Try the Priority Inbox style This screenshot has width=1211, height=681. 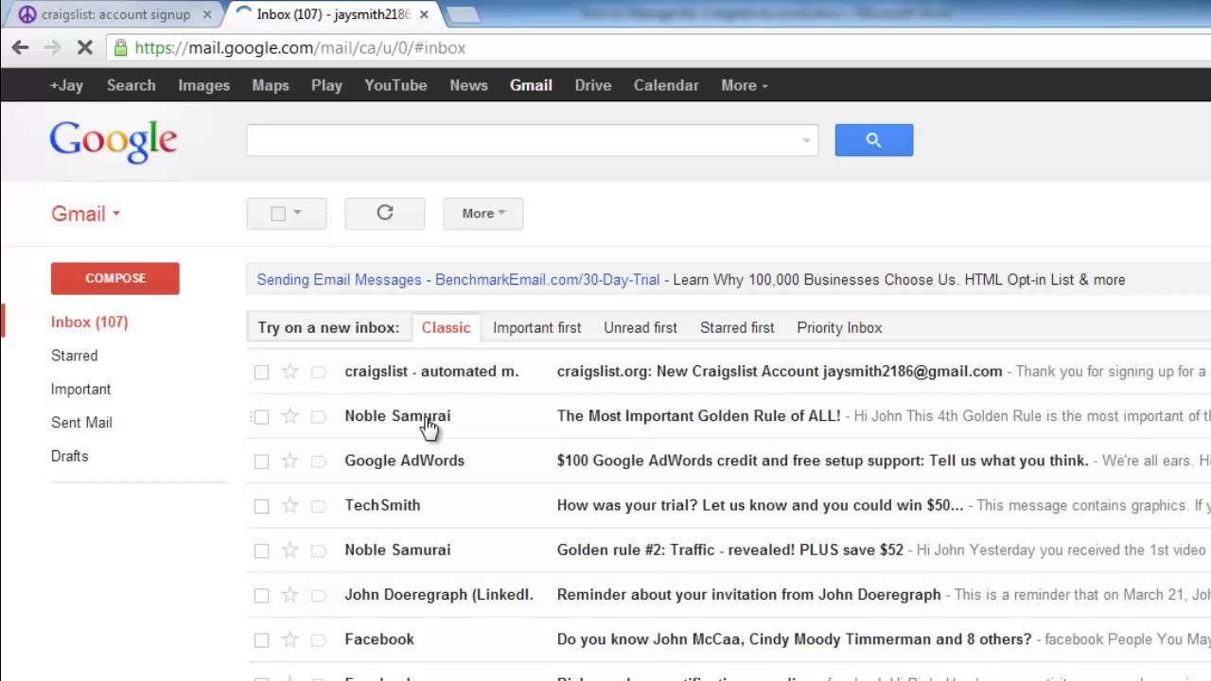click(x=839, y=328)
